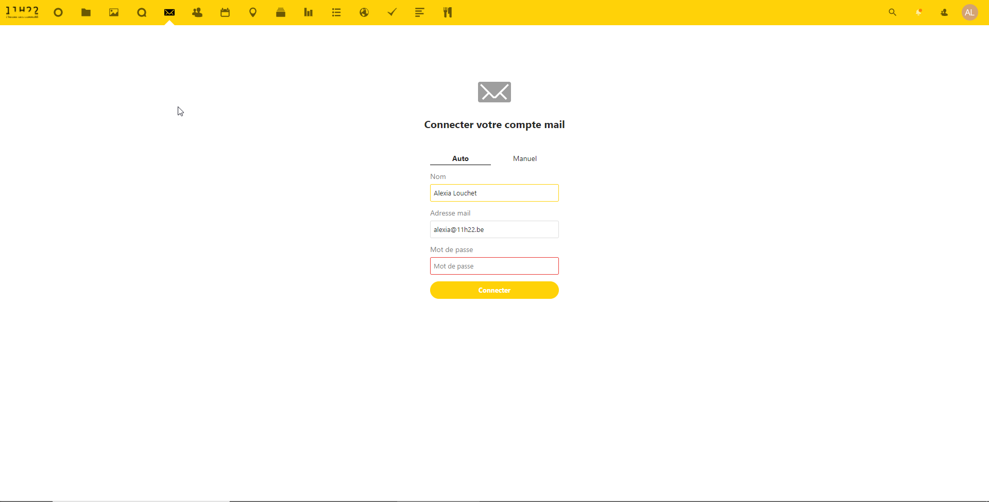Image resolution: width=989 pixels, height=502 pixels.
Task: Open the Deck boards app
Action: (281, 13)
